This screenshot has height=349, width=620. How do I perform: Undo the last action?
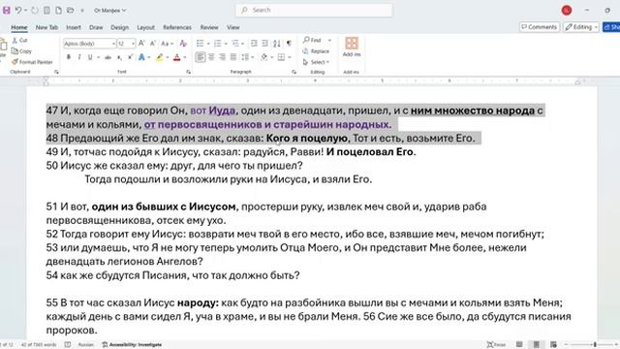coord(17,11)
